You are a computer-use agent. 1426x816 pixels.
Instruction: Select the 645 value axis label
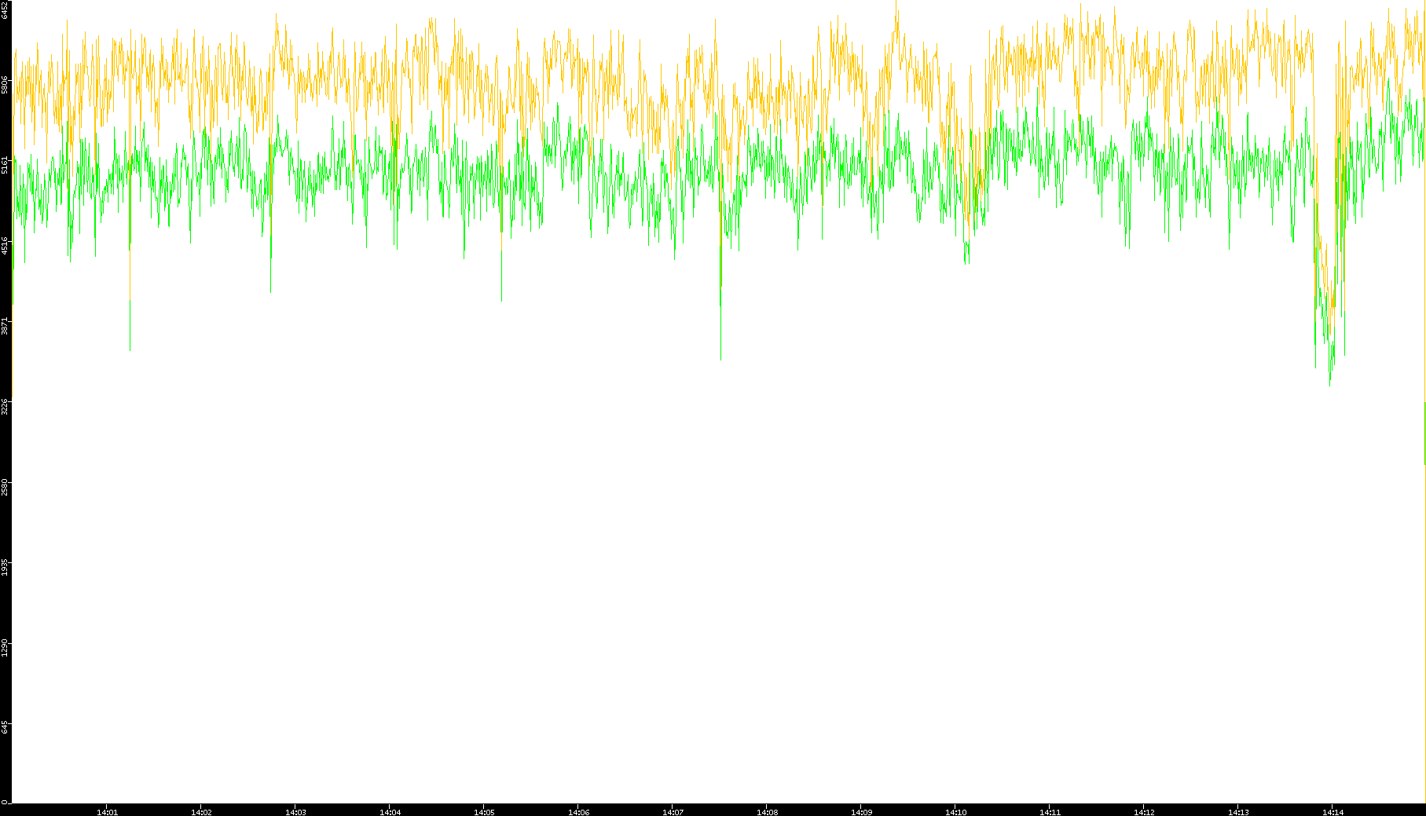coord(5,728)
